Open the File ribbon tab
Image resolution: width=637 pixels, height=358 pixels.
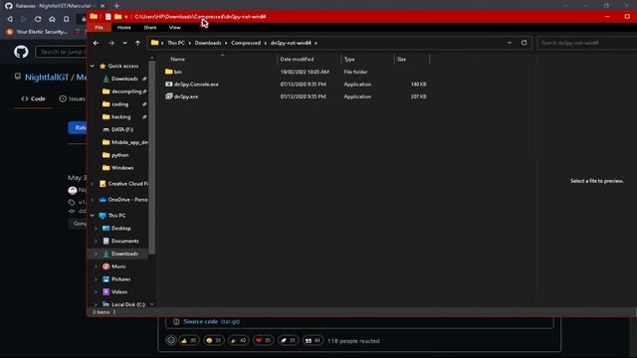pos(99,28)
